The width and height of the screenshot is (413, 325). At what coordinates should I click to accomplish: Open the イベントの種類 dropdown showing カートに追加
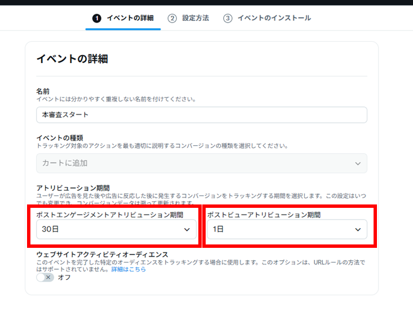[202, 163]
